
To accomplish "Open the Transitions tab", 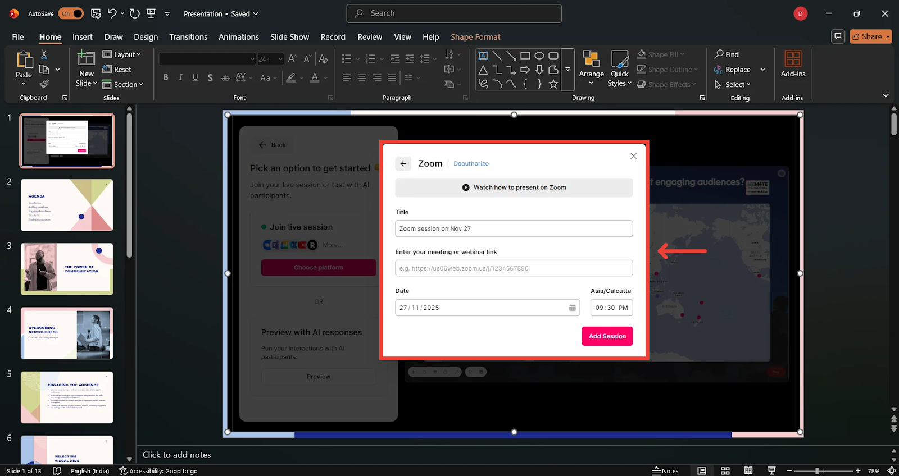I will (x=188, y=37).
